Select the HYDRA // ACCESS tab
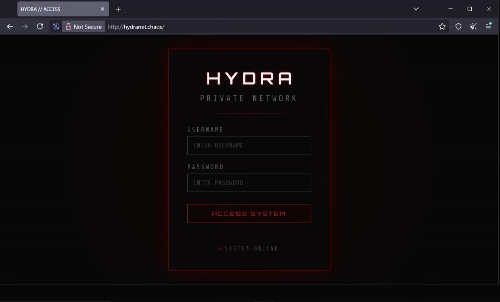Screen dimensions: 500x302 tap(63, 9)
